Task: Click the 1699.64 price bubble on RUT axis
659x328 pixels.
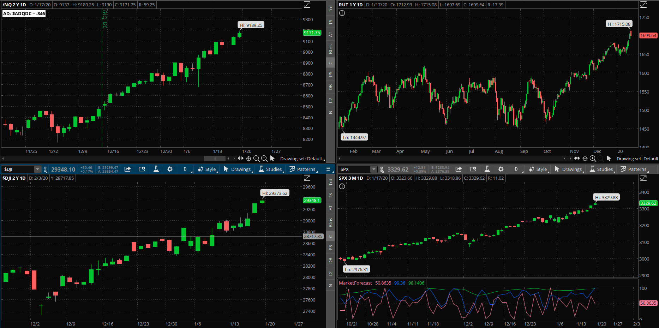Action: click(648, 35)
